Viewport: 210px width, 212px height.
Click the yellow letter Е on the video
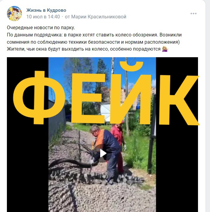[88, 98]
